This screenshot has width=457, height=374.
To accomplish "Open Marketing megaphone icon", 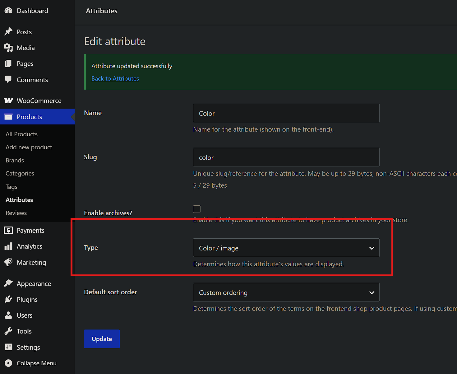I will [x=8, y=262].
